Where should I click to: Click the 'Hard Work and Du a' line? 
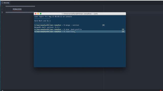(43, 21)
